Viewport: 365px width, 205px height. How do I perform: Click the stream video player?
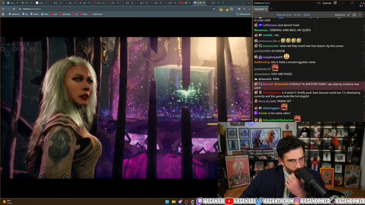coord(126,108)
